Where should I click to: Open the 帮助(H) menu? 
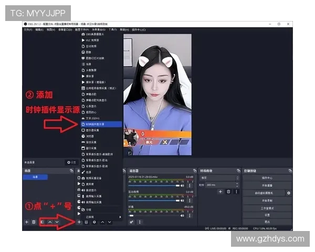124,30
